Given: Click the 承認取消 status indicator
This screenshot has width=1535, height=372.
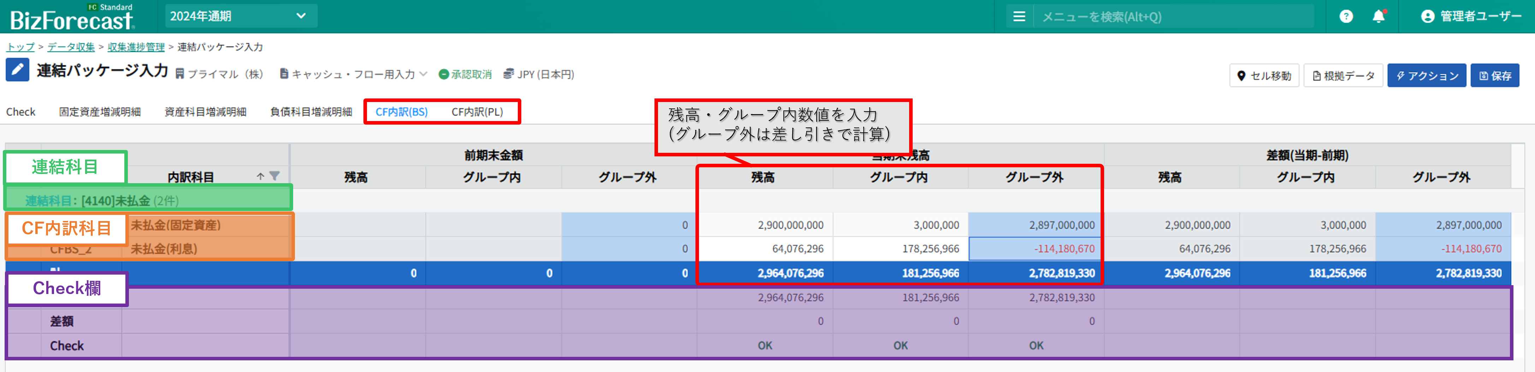Looking at the screenshot, I should pyautogui.click(x=466, y=74).
